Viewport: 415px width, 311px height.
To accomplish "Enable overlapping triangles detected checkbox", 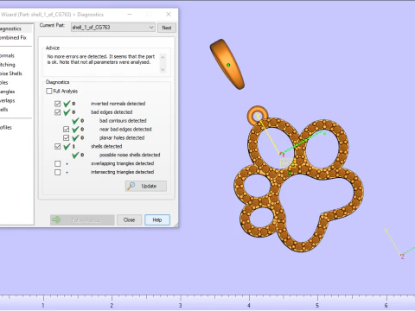I will pos(57,163).
